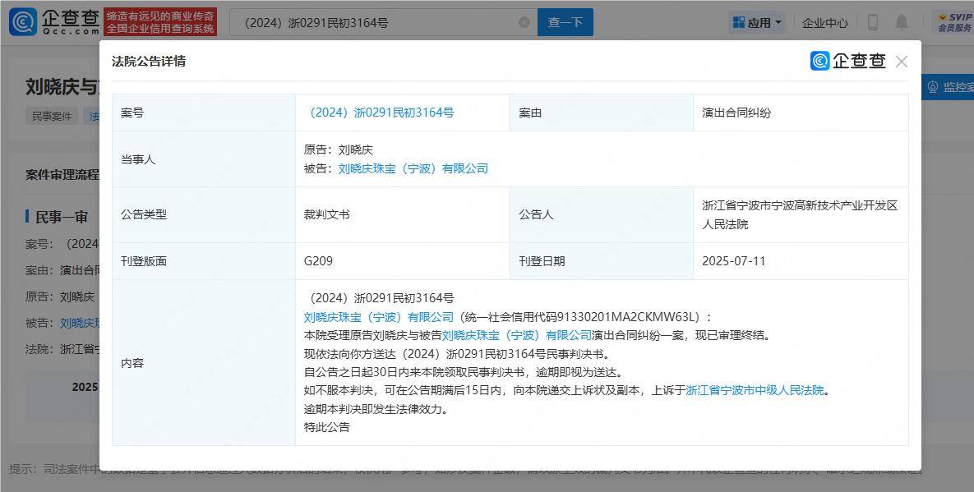
Task: Open notifications bell icon
Action: [902, 22]
